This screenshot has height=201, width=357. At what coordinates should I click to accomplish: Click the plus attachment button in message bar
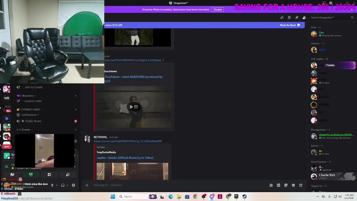pos(87,185)
